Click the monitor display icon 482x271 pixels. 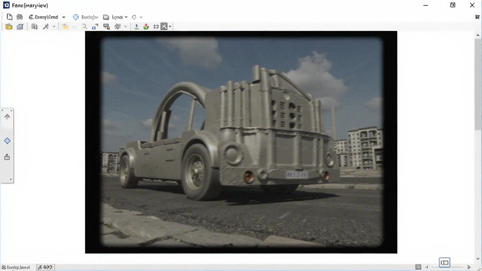[x=106, y=27]
